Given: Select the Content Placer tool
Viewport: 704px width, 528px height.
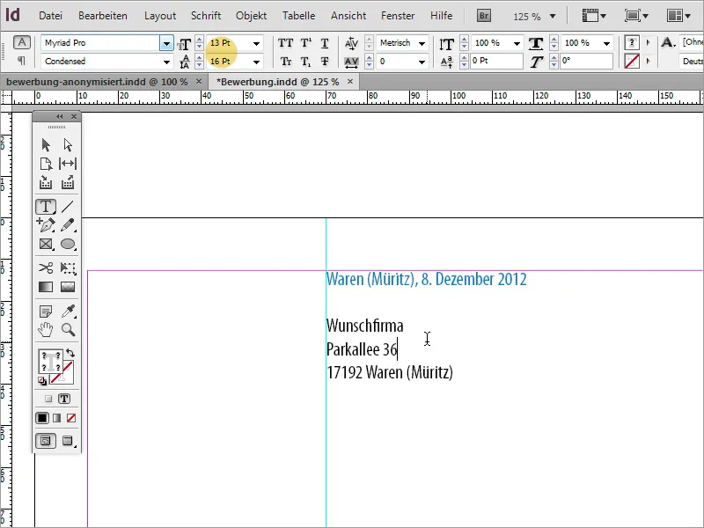Looking at the screenshot, I should point(68,182).
